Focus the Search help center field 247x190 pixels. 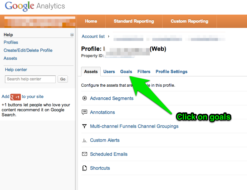[x=30, y=79]
